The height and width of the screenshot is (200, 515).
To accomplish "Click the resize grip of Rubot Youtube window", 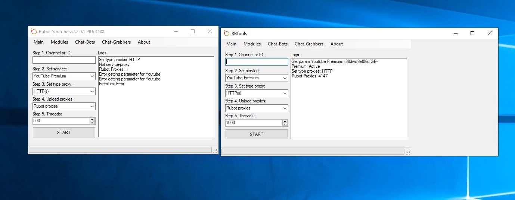I will tap(215, 151).
